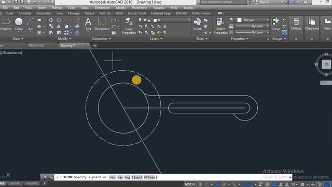
Task: Switch to the Parametric ribbon tab
Action: (44, 13)
